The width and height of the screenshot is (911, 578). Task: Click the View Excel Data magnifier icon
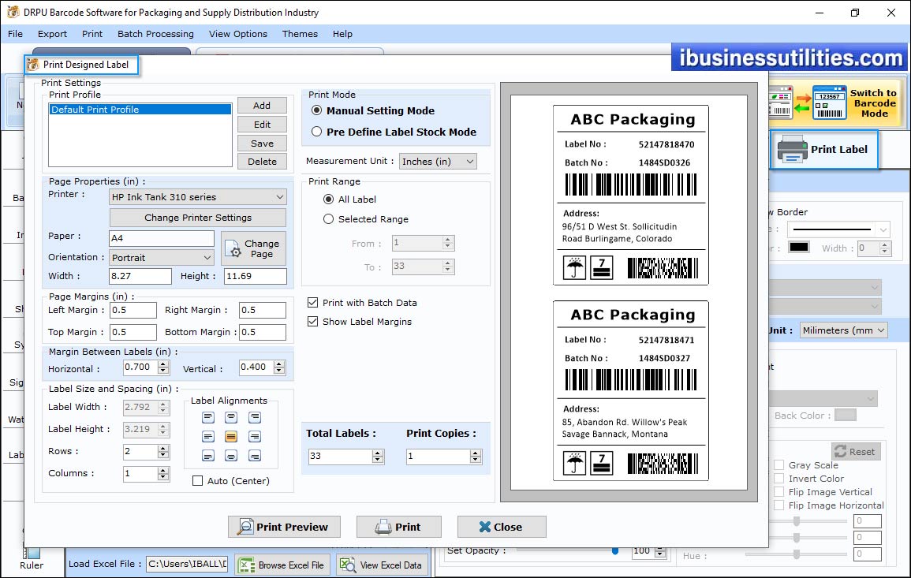[347, 565]
